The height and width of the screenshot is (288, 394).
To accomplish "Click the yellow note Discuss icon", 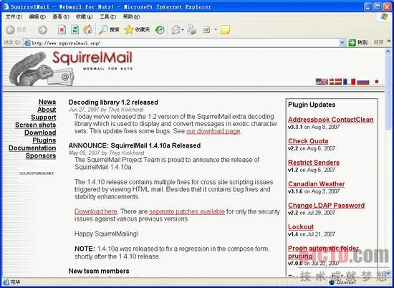I will [x=225, y=29].
